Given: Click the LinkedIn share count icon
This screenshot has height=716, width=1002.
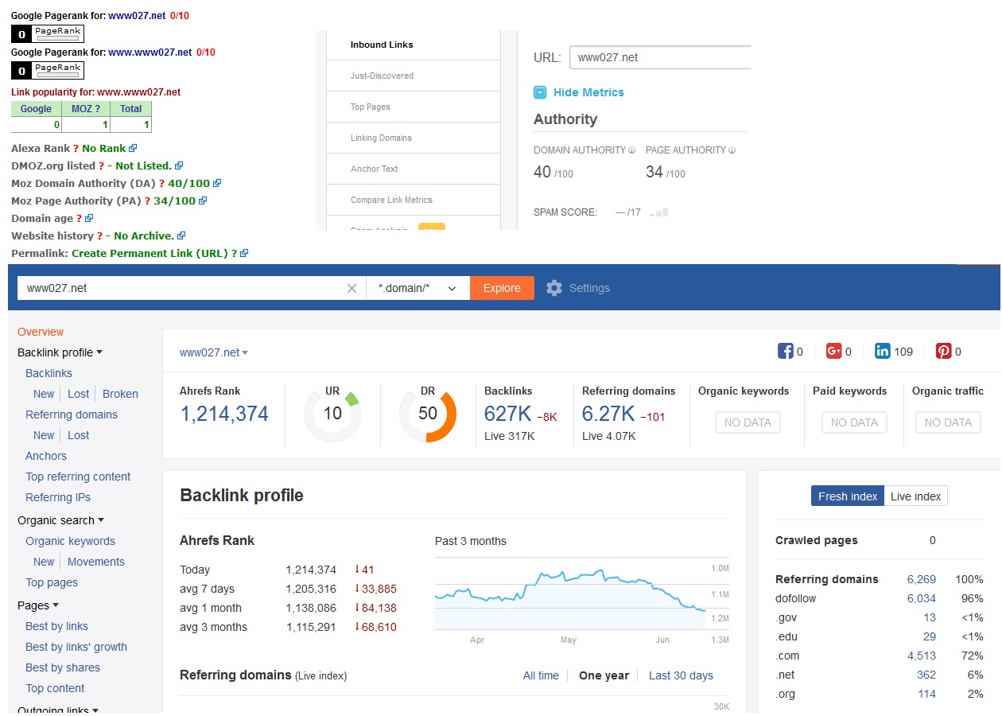Looking at the screenshot, I should [x=882, y=351].
